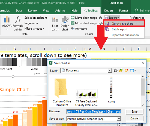Select column J header
This screenshot has height=126, width=150.
point(60,49)
